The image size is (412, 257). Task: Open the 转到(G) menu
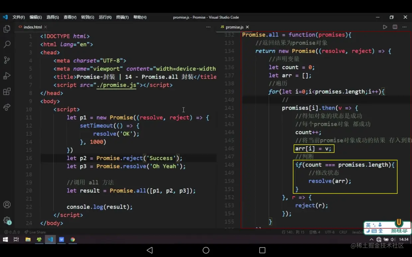click(87, 17)
